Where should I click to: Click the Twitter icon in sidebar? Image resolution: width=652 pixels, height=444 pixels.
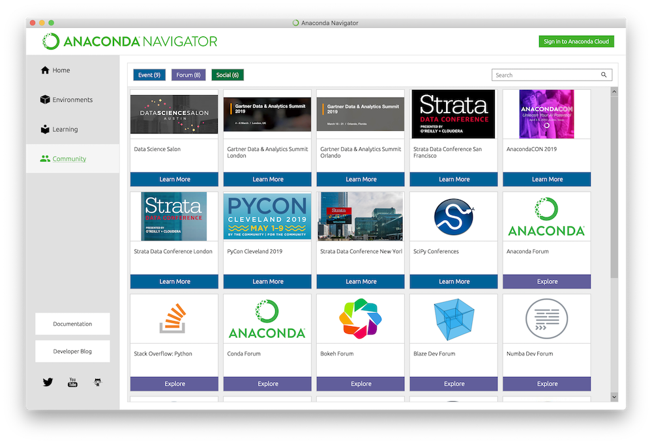coord(48,382)
